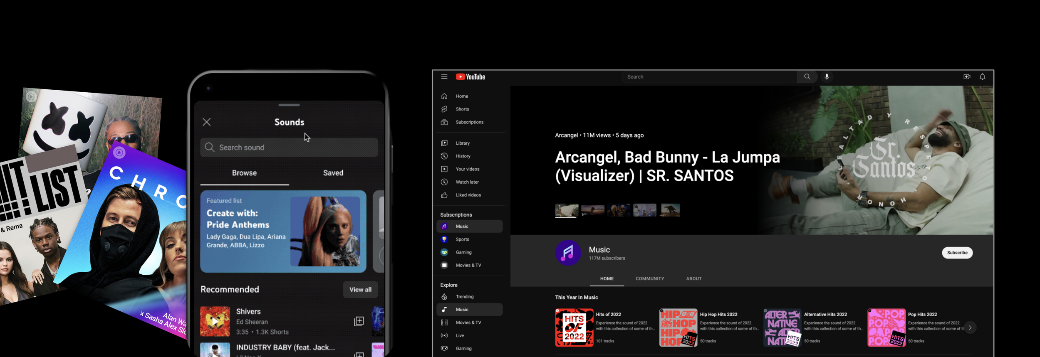The height and width of the screenshot is (357, 1040).
Task: Open Watch later in the sidebar
Action: point(470,182)
